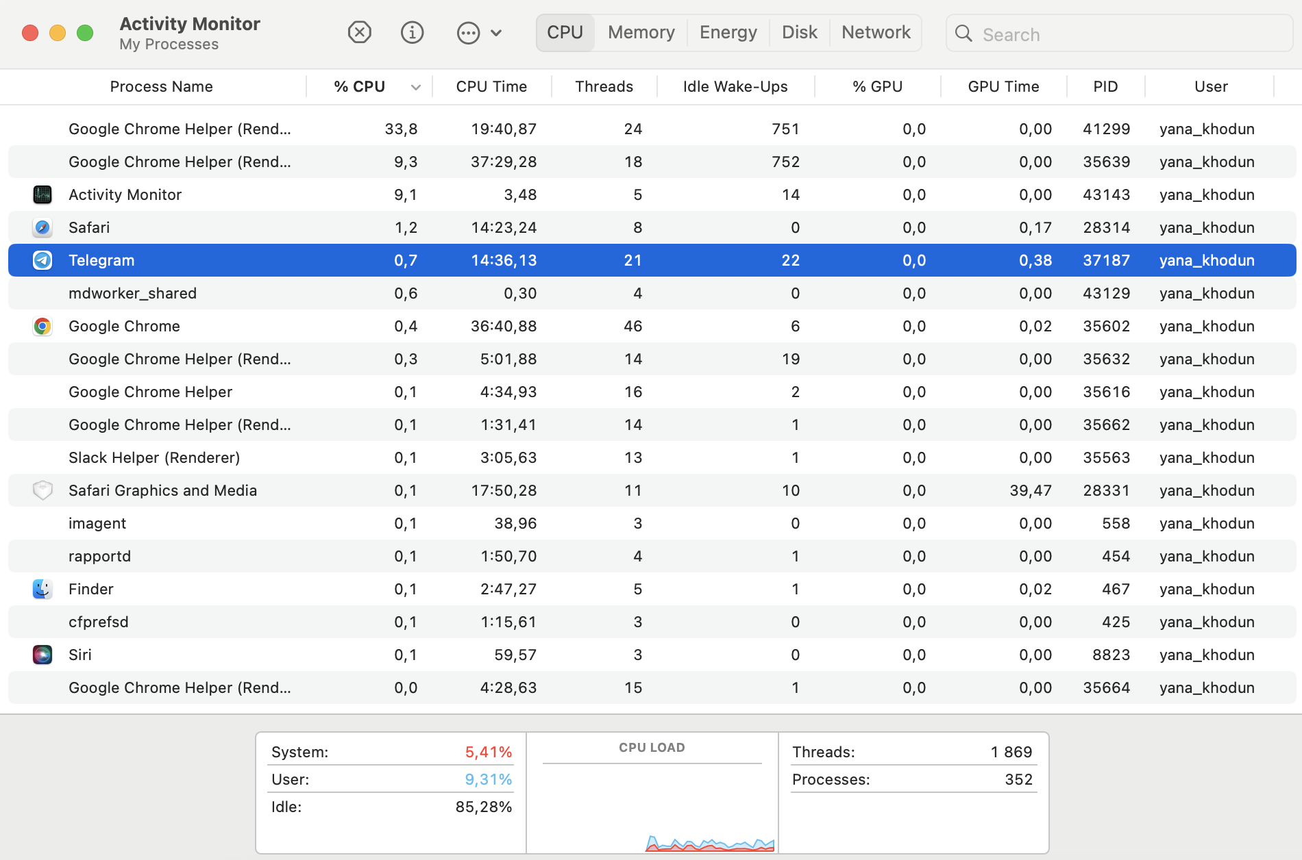Click the Safari app icon in the list
The height and width of the screenshot is (860, 1302).
pyautogui.click(x=42, y=227)
